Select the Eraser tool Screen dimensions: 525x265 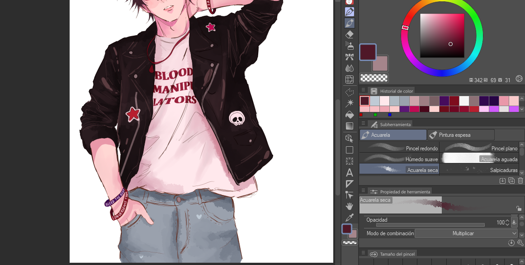[x=349, y=34]
